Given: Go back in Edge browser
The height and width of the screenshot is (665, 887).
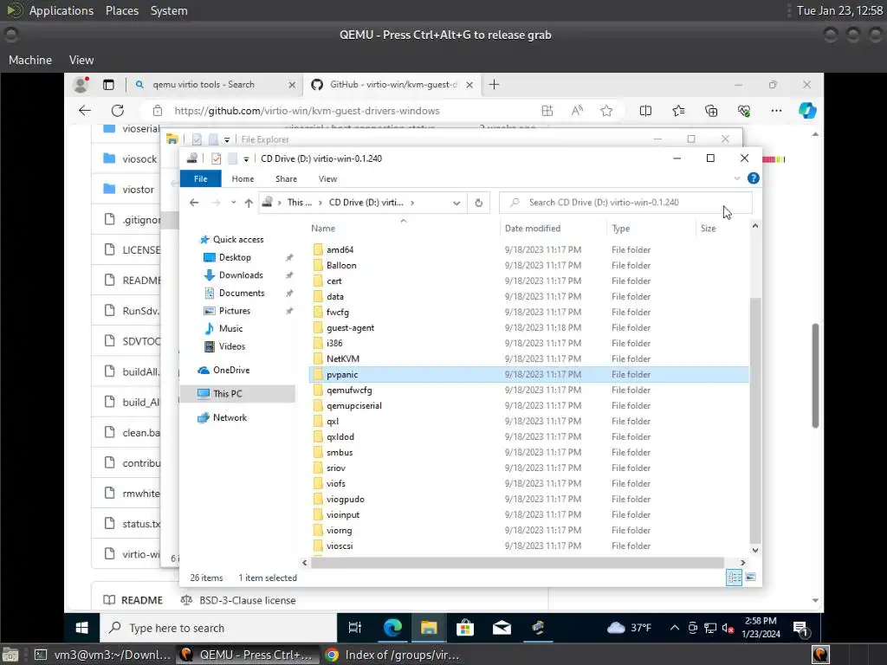Looking at the screenshot, I should click(x=85, y=111).
